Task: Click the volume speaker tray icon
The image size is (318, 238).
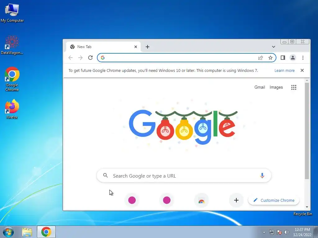Action: (x=287, y=232)
